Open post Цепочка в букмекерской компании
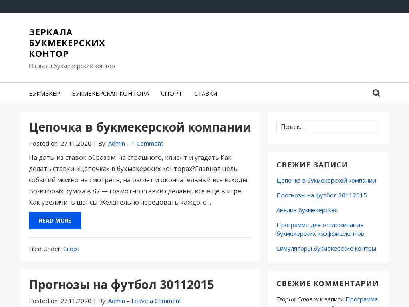The height and width of the screenshot is (307, 409). (140, 127)
